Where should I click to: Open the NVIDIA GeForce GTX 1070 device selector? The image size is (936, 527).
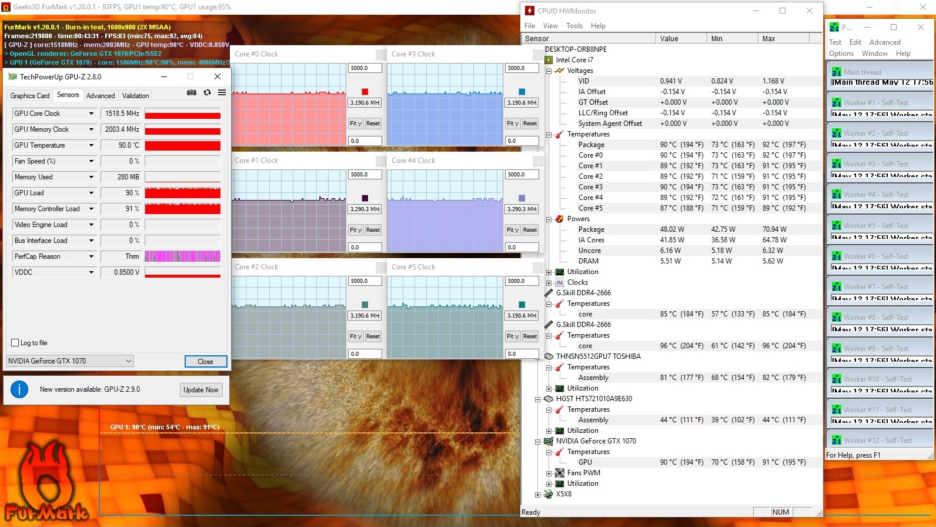coord(70,361)
